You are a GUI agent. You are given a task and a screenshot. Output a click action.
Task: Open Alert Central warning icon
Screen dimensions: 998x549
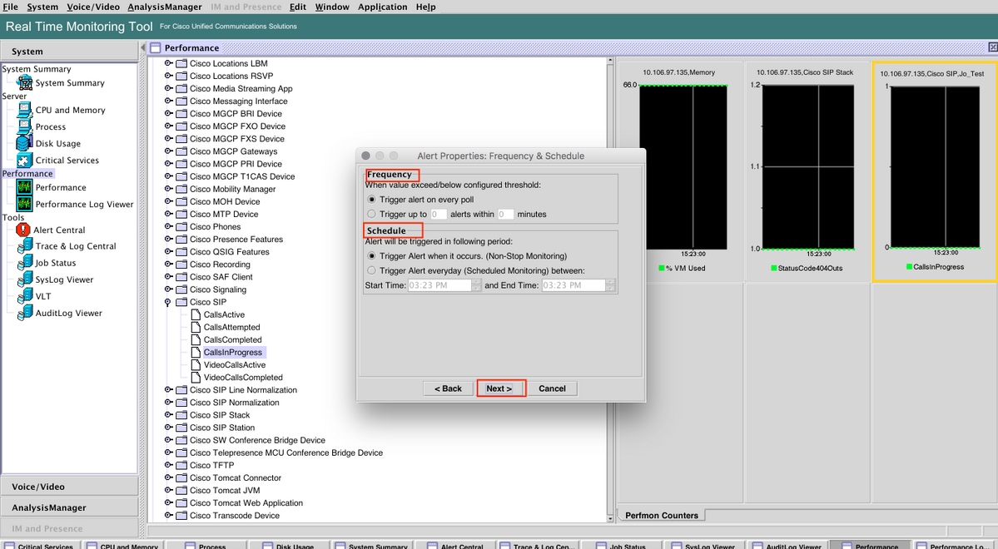click(23, 230)
